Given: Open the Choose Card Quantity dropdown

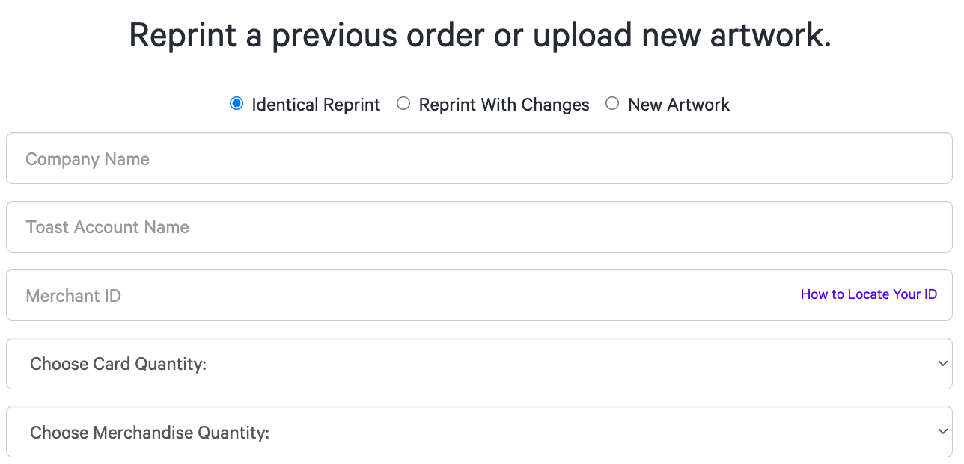Looking at the screenshot, I should (479, 364).
